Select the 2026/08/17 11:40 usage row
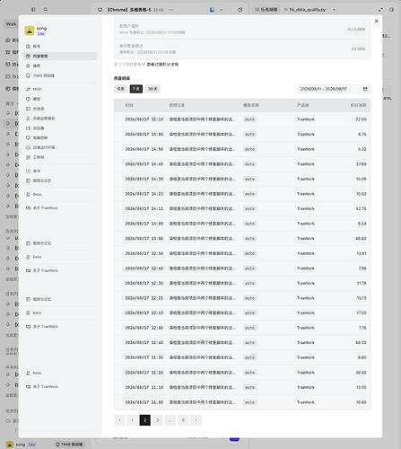The height and width of the screenshot is (449, 401). [x=242, y=342]
